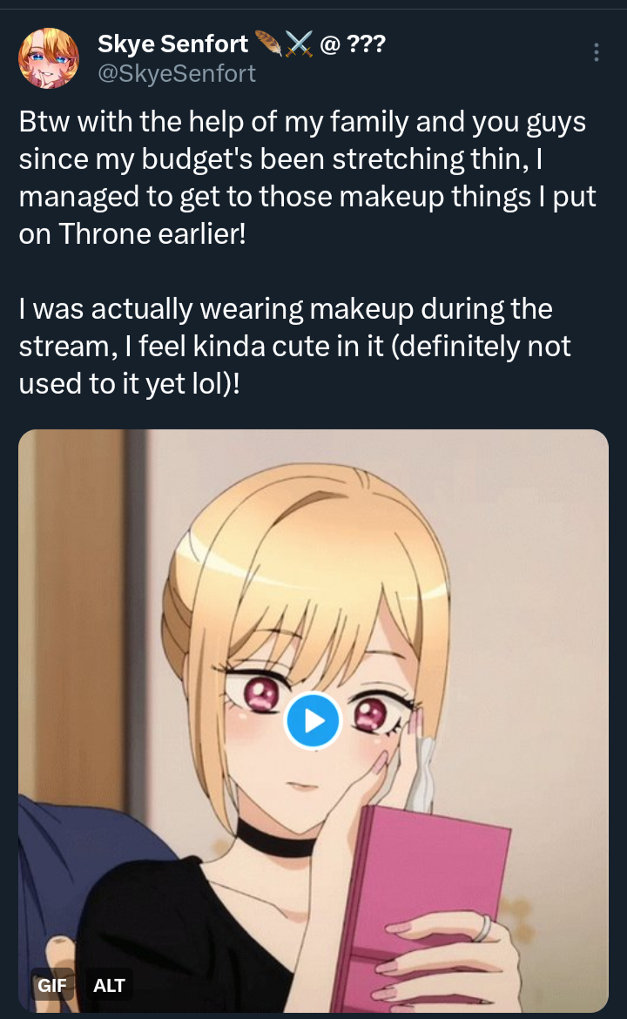Visit the @SkyeSenfort handle link
Image resolution: width=627 pixels, height=1019 pixels.
tap(177, 73)
